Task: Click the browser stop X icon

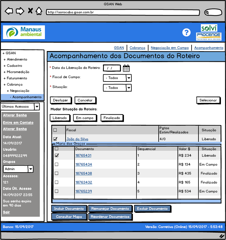Action: click(30, 11)
